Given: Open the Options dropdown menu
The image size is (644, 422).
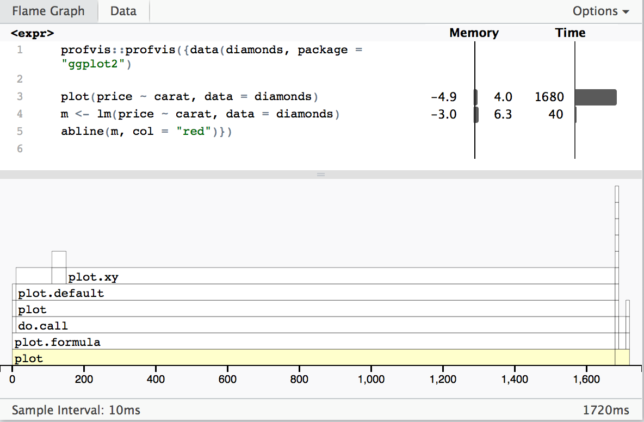Looking at the screenshot, I should click(x=601, y=11).
